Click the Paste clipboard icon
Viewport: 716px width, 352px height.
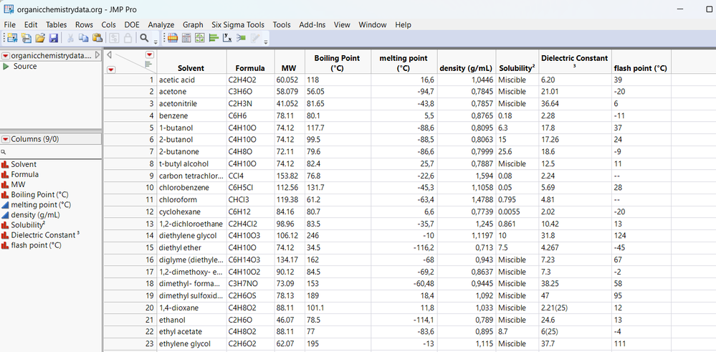pyautogui.click(x=97, y=38)
